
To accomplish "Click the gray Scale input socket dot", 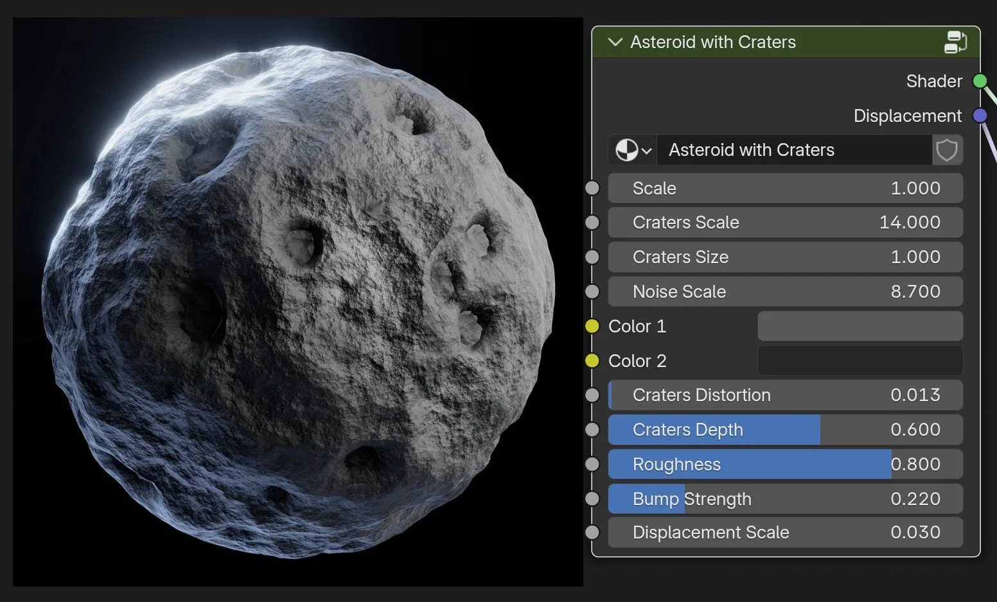I will coord(592,188).
